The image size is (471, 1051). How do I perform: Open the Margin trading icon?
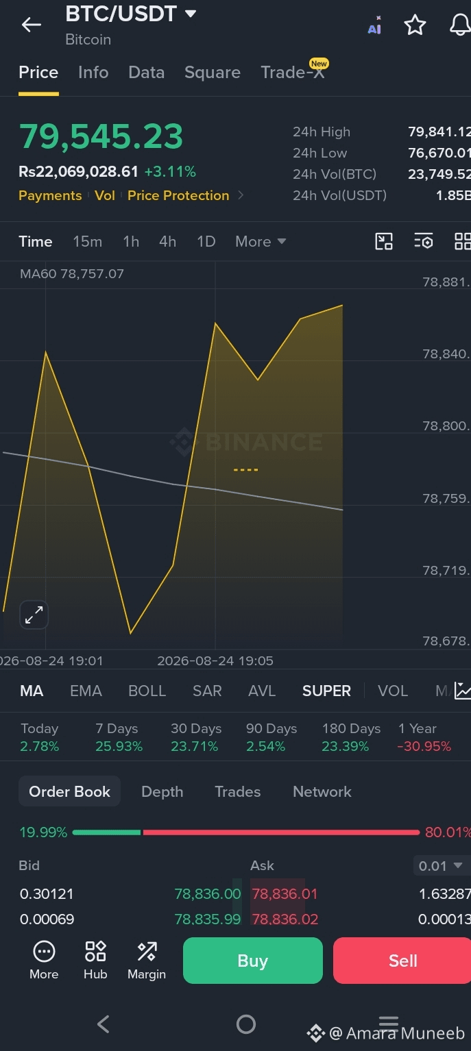[147, 960]
